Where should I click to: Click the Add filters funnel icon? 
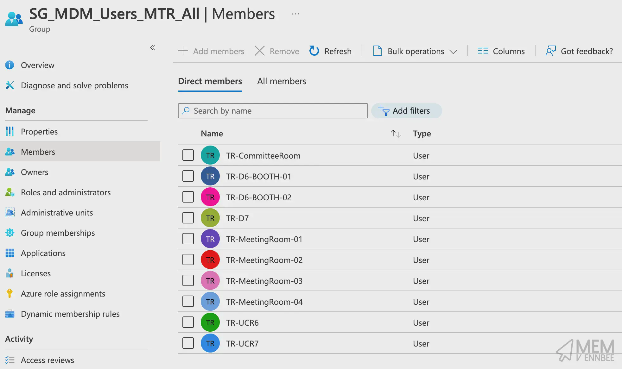pos(384,110)
